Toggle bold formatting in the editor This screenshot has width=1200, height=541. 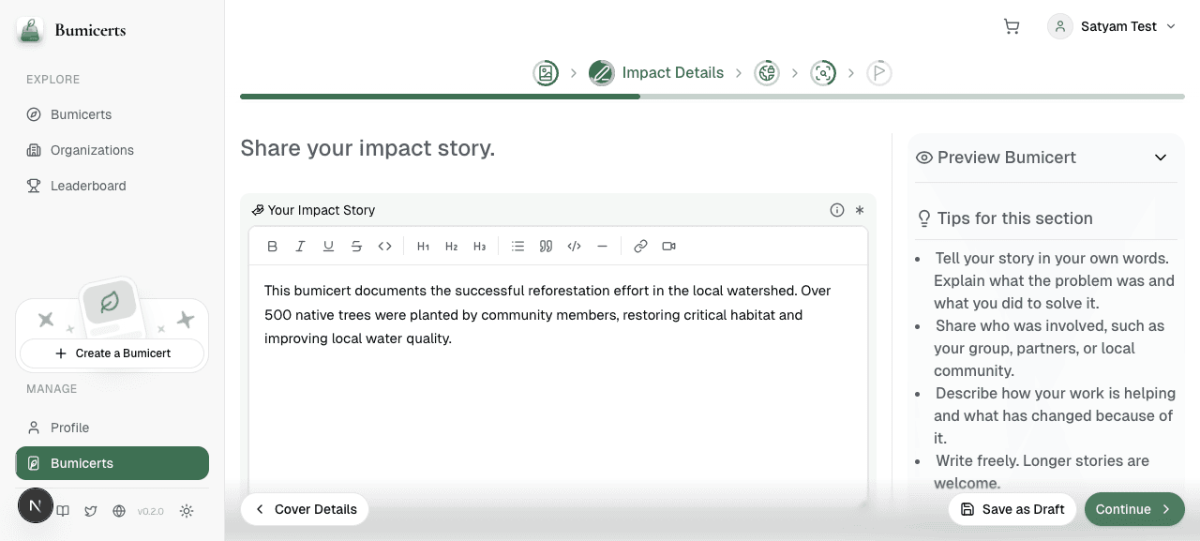(x=272, y=247)
